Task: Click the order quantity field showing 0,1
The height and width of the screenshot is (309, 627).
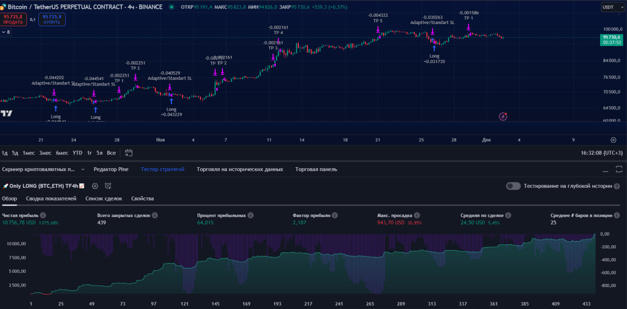Action: [33, 20]
